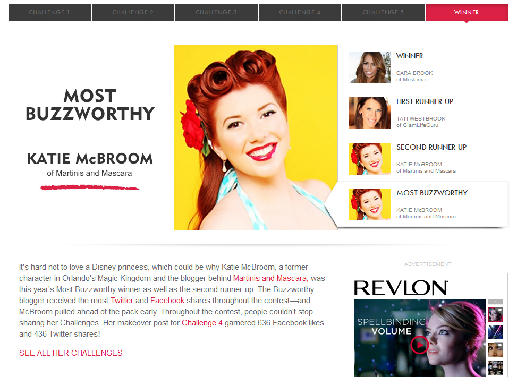The image size is (517, 377).
Task: Open the Facebook link in the article text
Action: tap(167, 301)
